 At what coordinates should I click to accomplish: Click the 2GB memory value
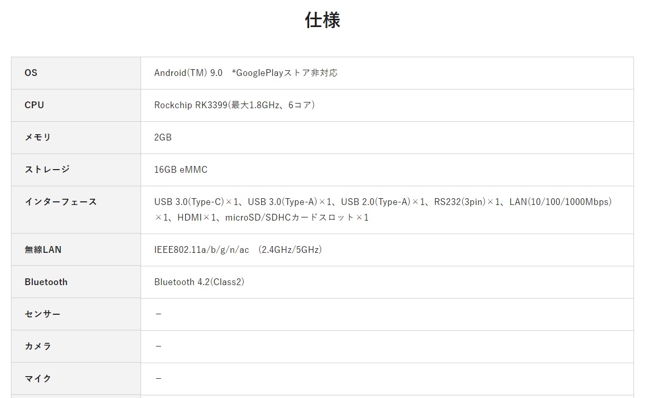click(163, 137)
